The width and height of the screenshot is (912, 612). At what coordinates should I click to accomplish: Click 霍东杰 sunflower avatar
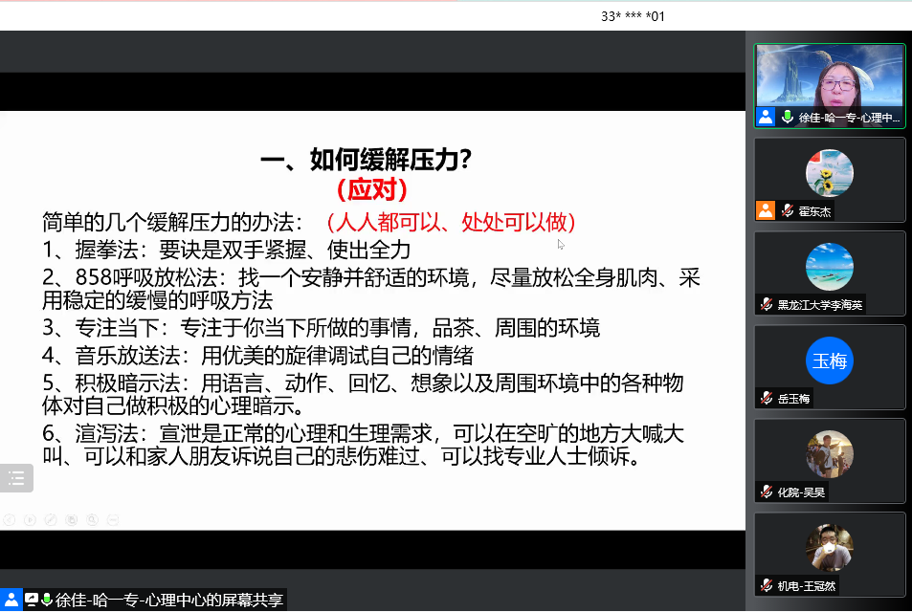click(x=830, y=173)
